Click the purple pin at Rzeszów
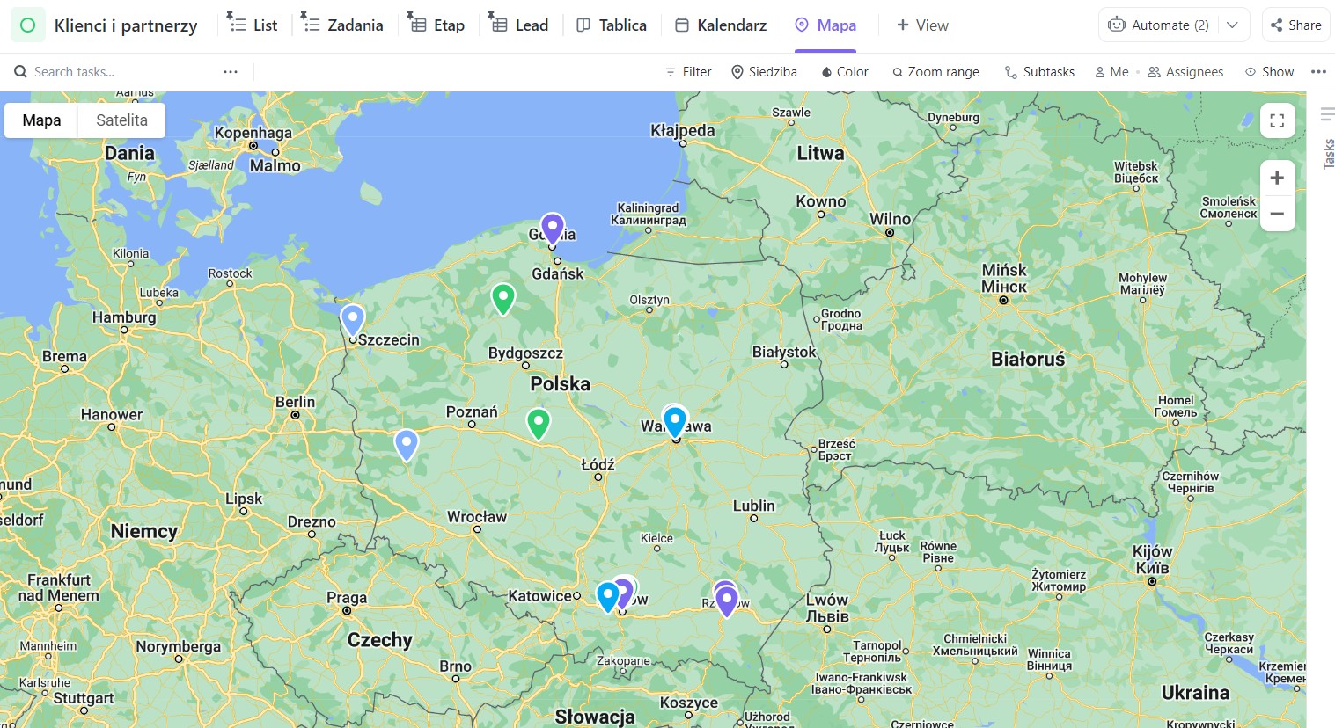1335x728 pixels. point(726,601)
